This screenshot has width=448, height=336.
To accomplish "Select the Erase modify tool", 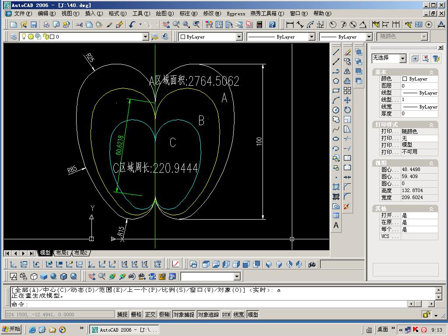I will pos(347,52).
